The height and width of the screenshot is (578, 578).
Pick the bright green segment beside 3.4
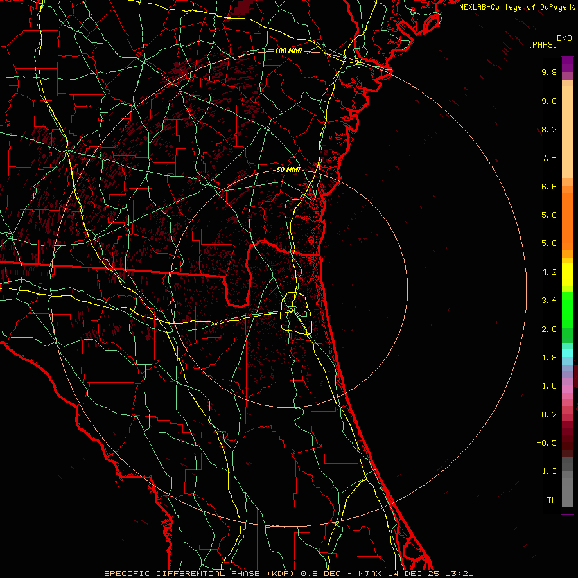click(567, 310)
